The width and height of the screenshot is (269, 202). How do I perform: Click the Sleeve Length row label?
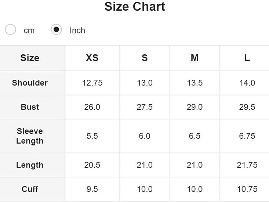click(30, 136)
